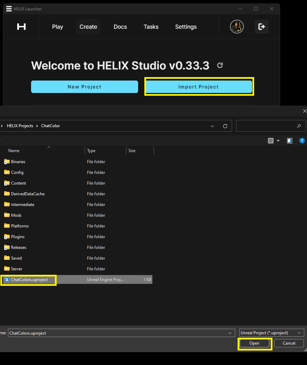This screenshot has height=365, width=307.
Task: Sort files by the Name column header
Action: (x=14, y=151)
